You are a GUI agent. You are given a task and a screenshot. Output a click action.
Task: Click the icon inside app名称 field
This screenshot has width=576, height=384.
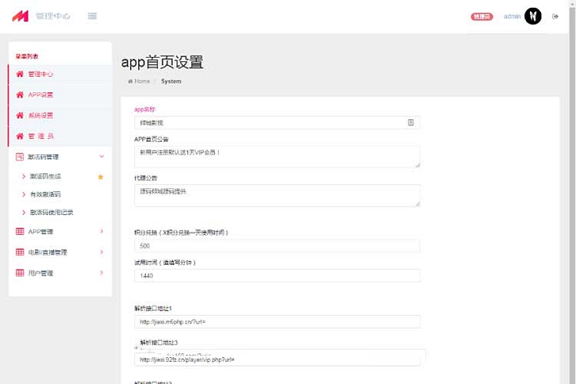(x=411, y=122)
